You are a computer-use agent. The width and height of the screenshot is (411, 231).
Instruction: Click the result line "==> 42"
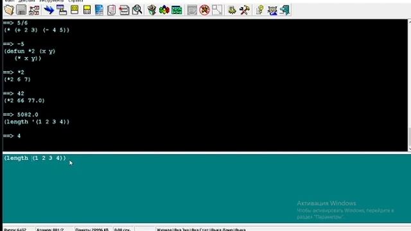coord(13,94)
